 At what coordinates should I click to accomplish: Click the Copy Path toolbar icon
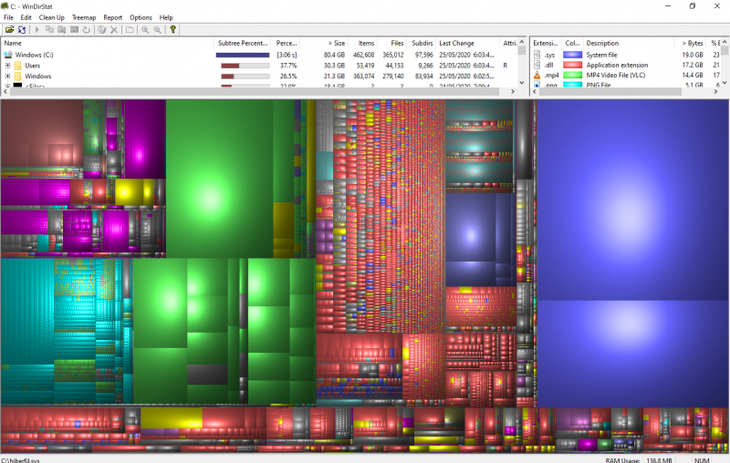tap(50, 30)
